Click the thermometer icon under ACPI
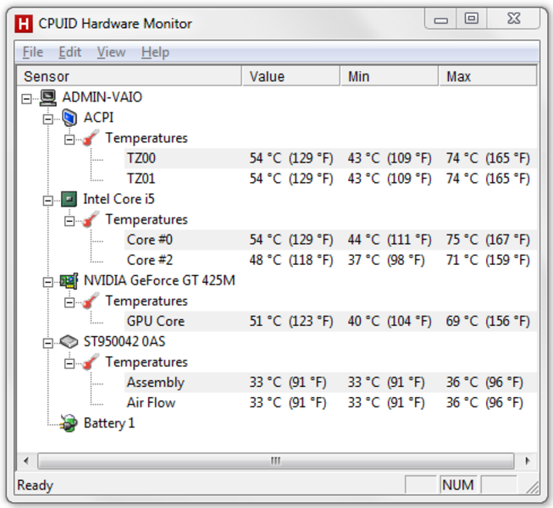 pyautogui.click(x=91, y=138)
